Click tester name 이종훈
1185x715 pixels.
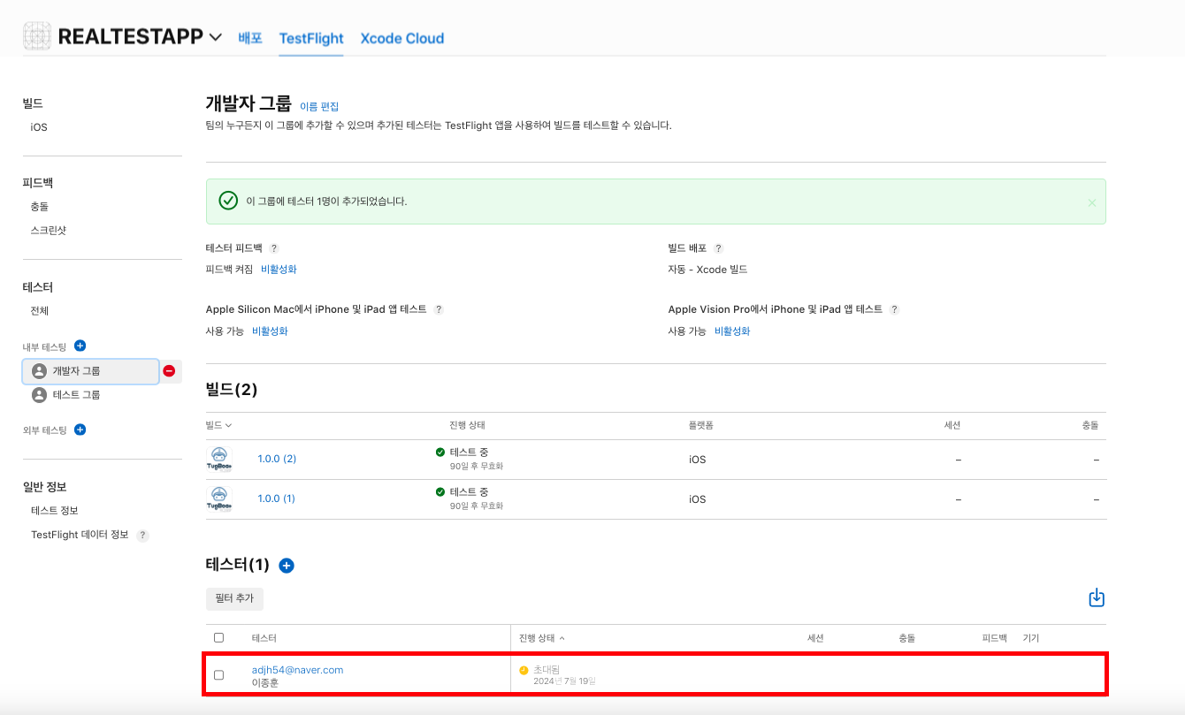coord(265,682)
